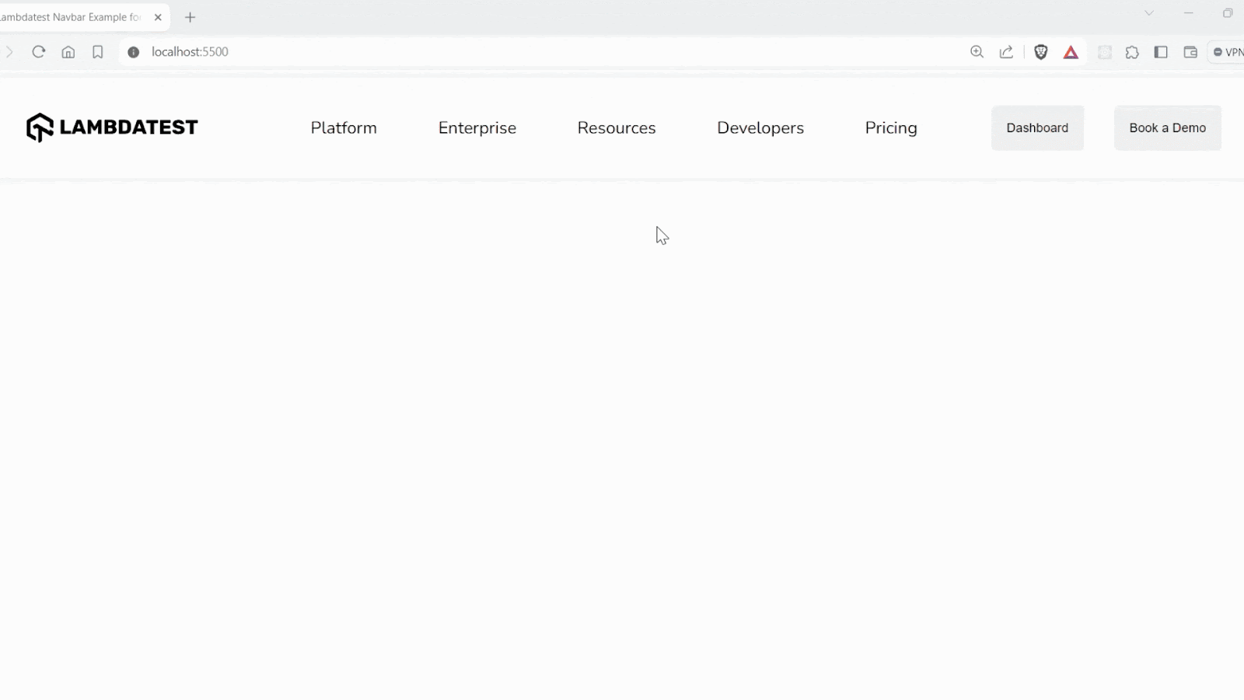
Task: Close the Lambdatest Navbar Example tab
Action: point(158,17)
